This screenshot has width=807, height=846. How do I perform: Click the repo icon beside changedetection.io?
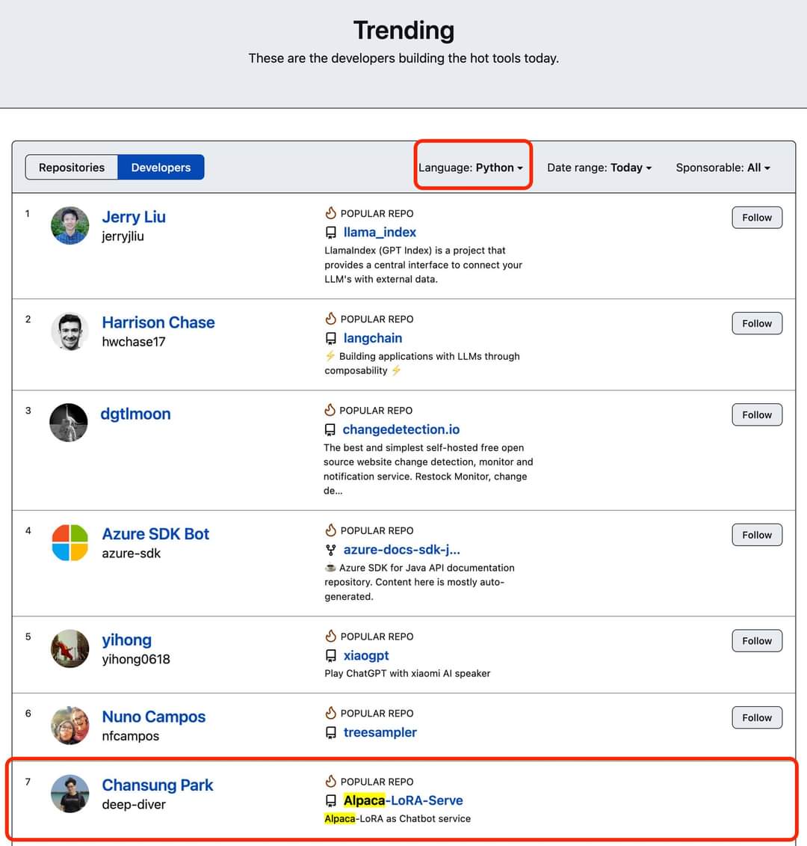tap(330, 430)
